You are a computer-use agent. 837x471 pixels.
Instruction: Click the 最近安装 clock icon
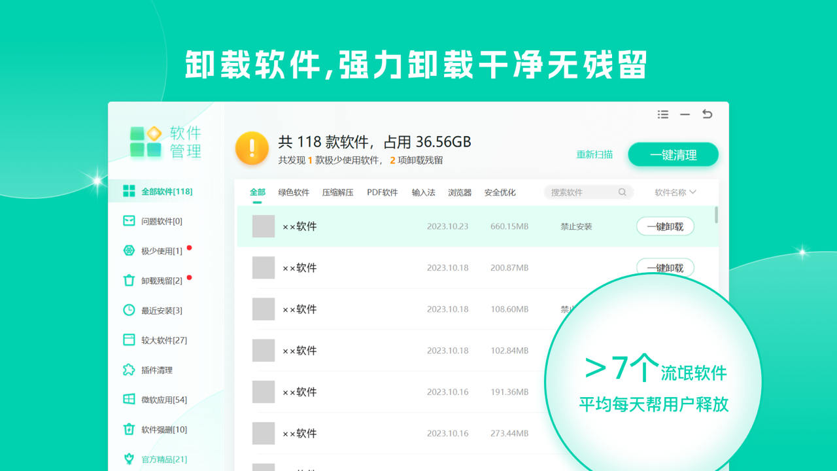point(129,310)
